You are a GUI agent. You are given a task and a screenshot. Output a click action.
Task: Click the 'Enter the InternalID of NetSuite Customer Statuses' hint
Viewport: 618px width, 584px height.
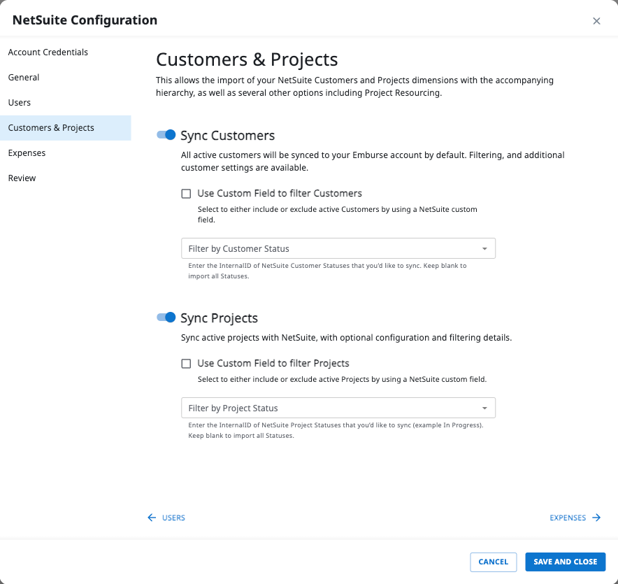(x=327, y=271)
